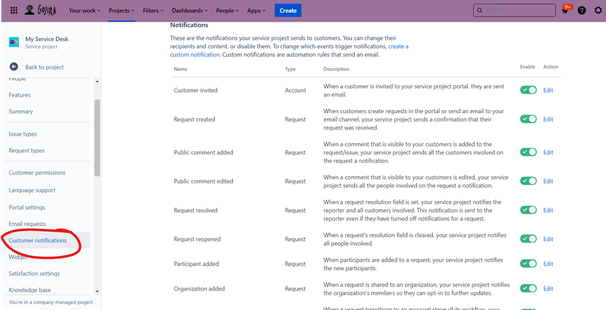Click the Back to project arrow icon
The image size is (606, 310).
14,67
